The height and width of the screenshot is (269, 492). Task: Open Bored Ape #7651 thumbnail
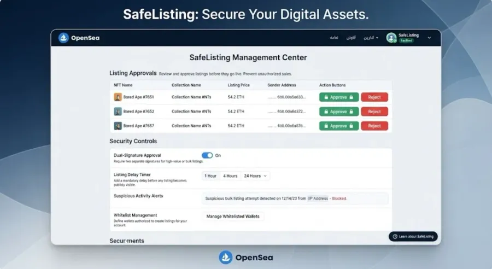click(118, 97)
